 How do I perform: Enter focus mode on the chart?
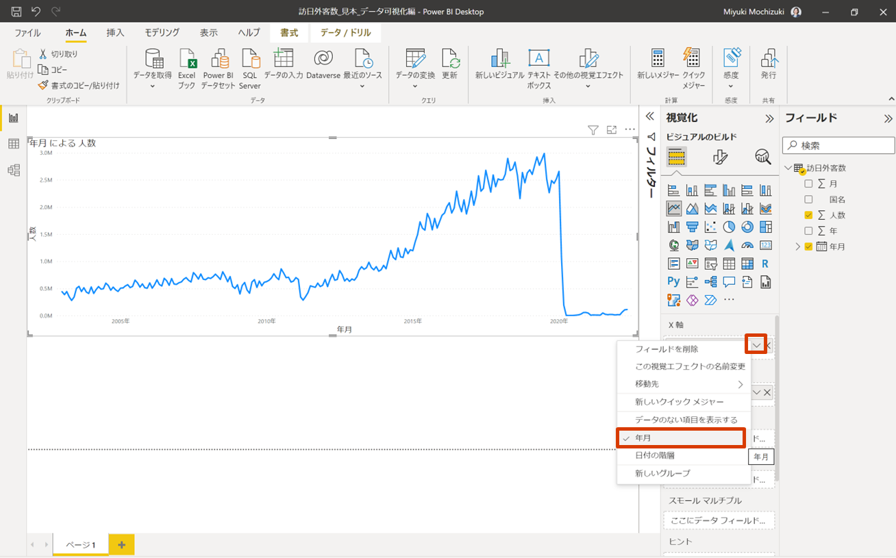tap(612, 130)
